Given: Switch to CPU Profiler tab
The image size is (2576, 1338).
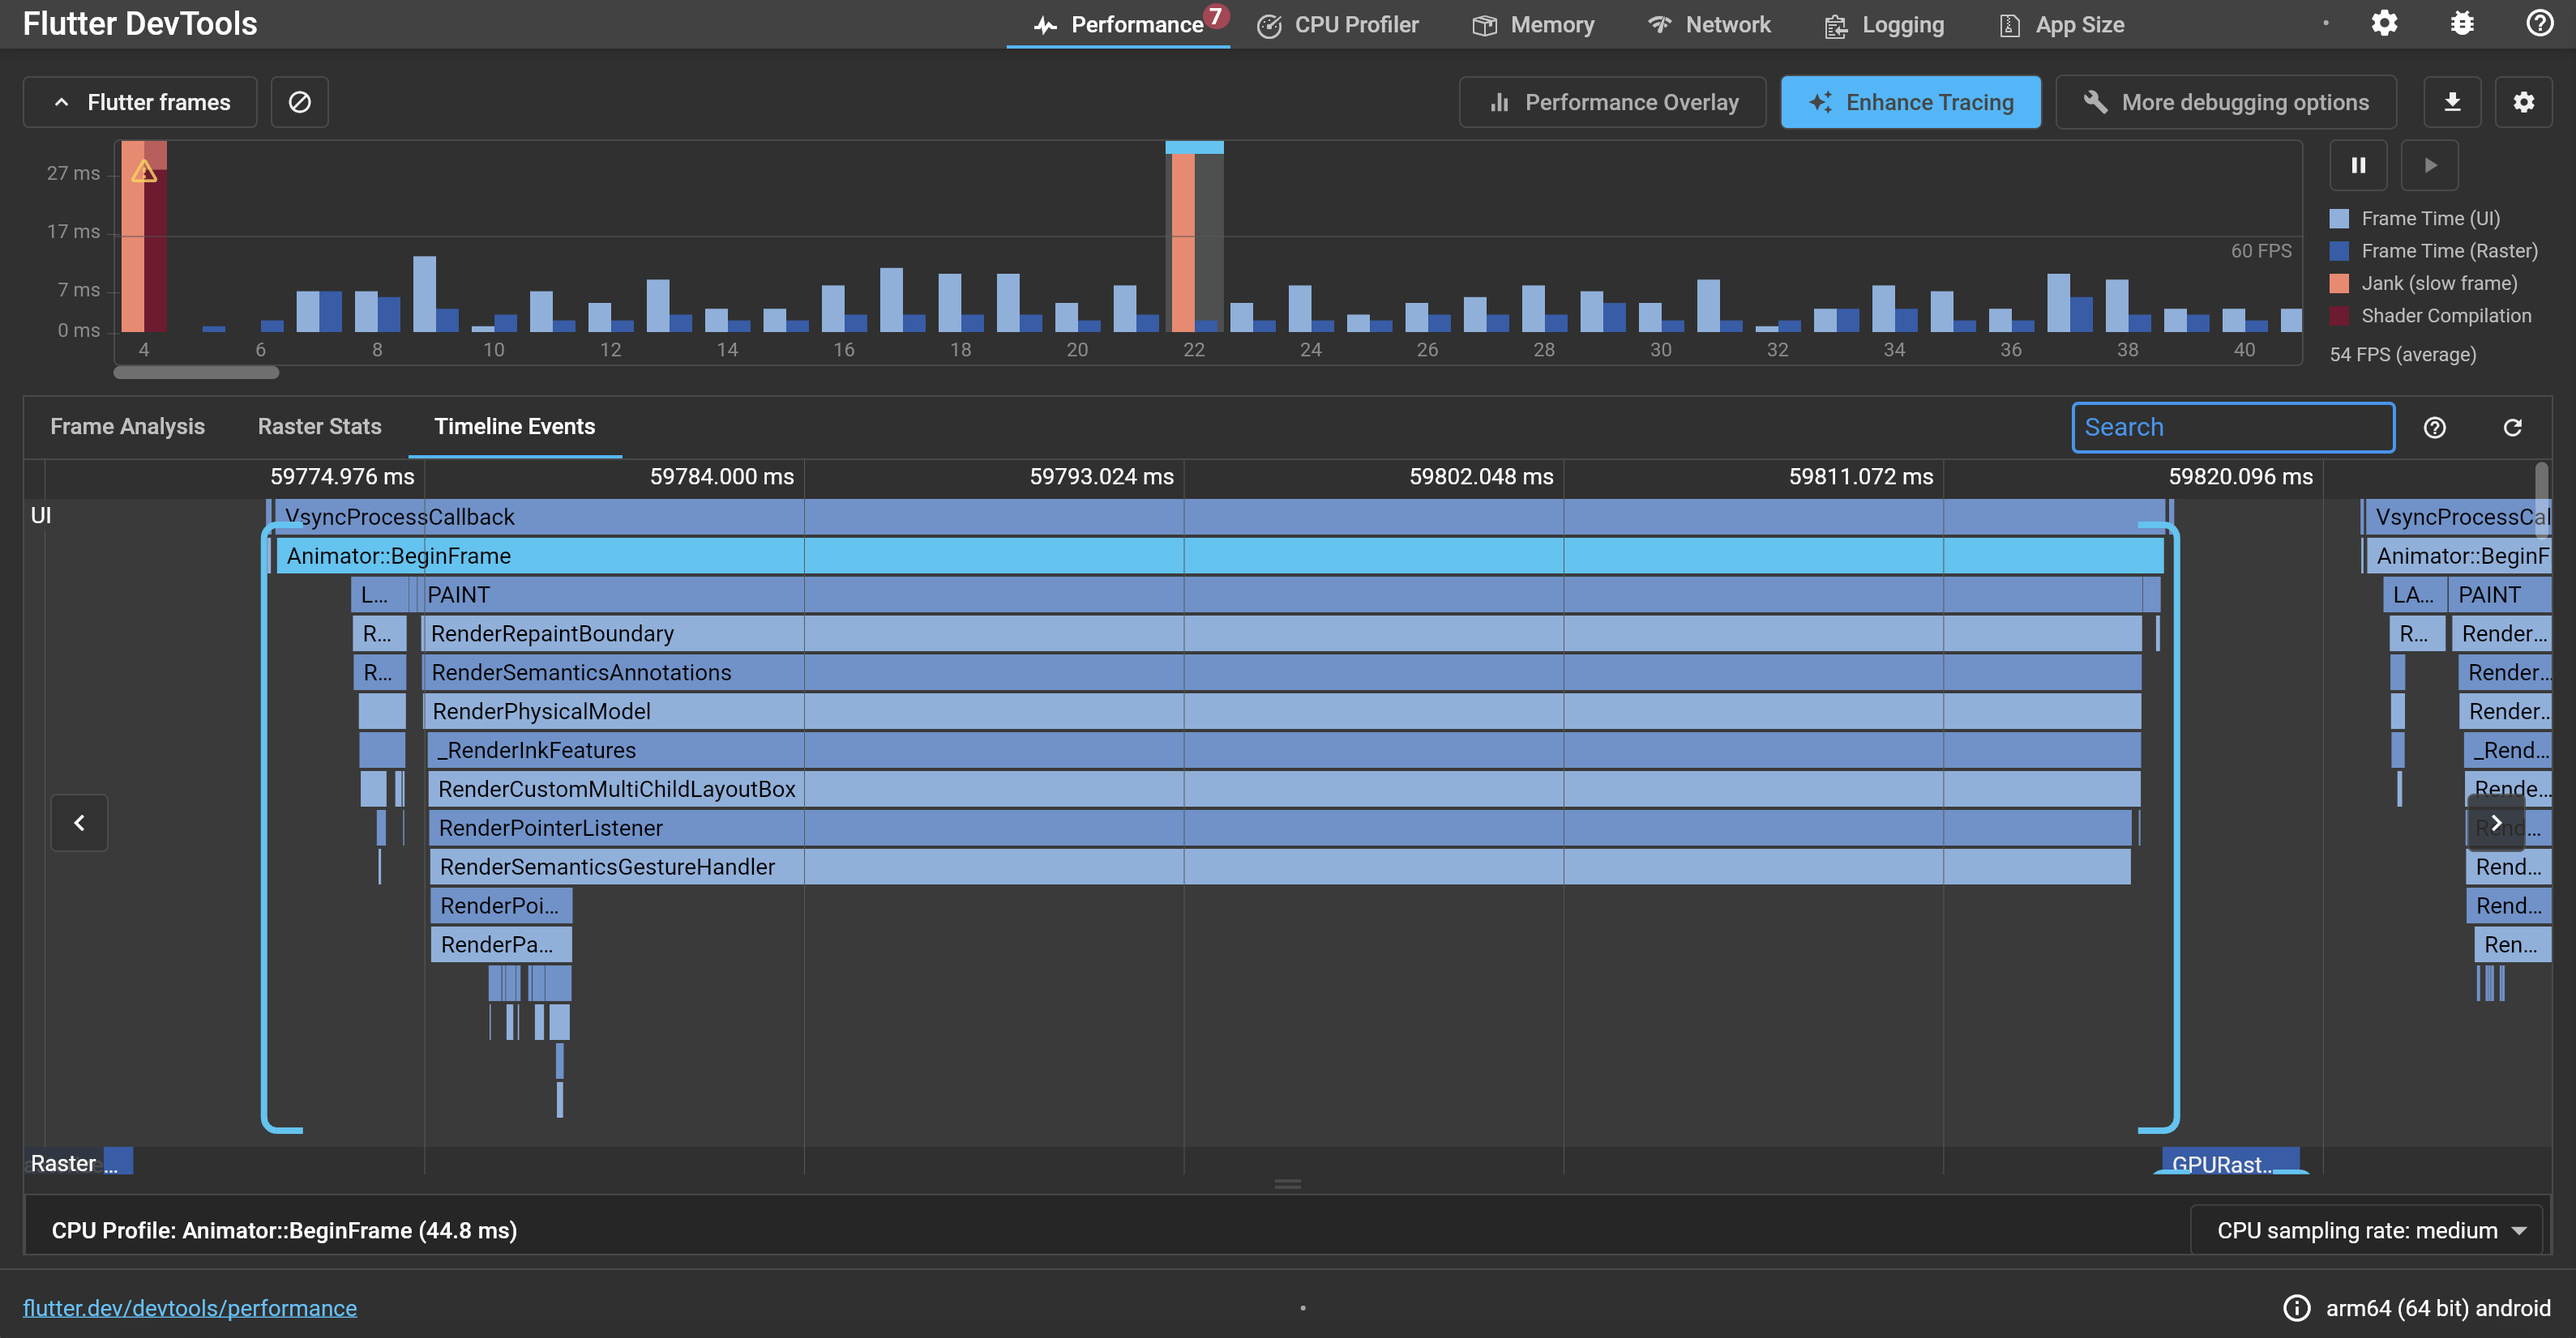Looking at the screenshot, I should point(1337,24).
